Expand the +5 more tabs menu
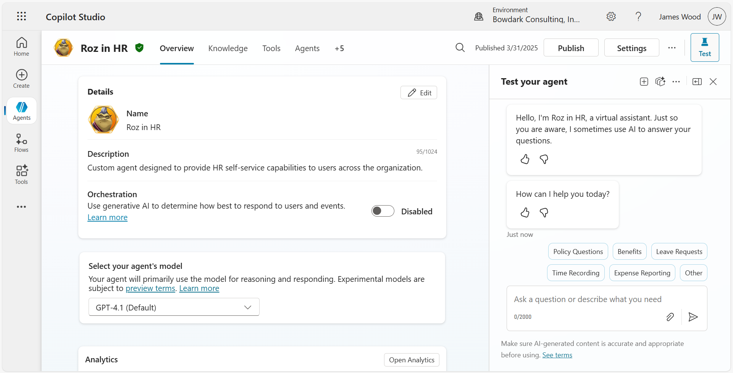The height and width of the screenshot is (373, 733). 339,48
